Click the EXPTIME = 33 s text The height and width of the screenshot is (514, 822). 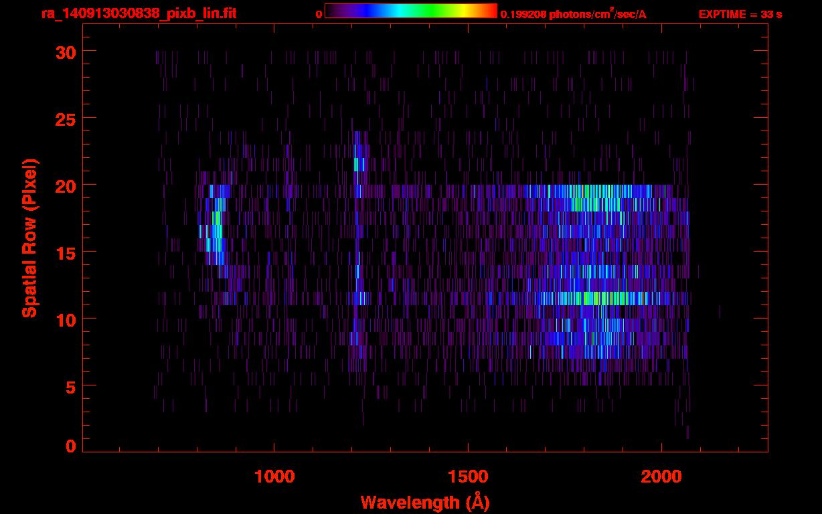pos(740,14)
